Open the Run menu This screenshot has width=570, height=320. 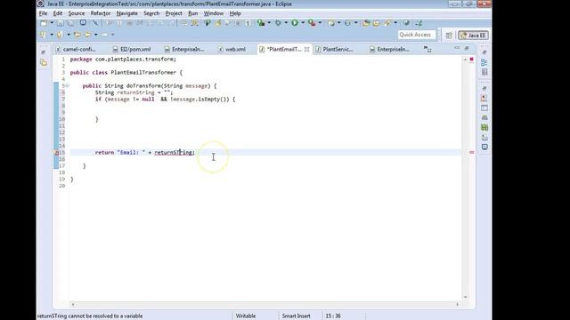(x=192, y=13)
